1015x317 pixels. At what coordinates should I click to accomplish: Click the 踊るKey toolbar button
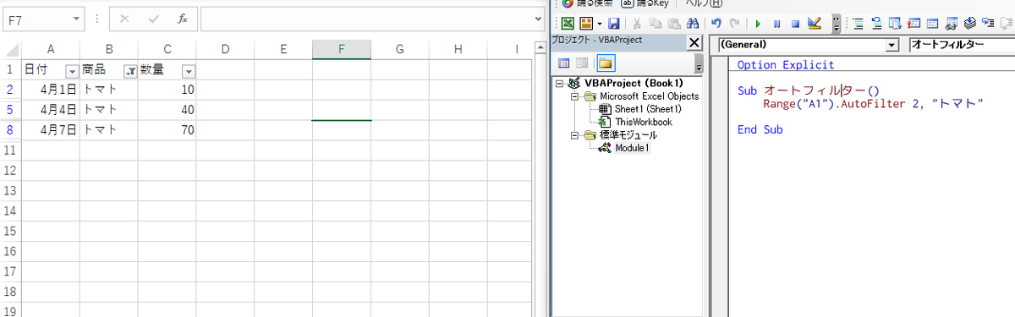click(645, 3)
